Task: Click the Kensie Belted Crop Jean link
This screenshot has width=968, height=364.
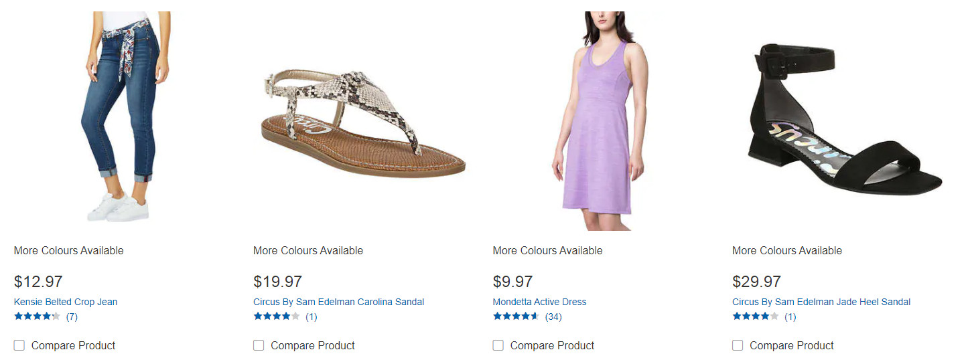Action: (x=66, y=302)
